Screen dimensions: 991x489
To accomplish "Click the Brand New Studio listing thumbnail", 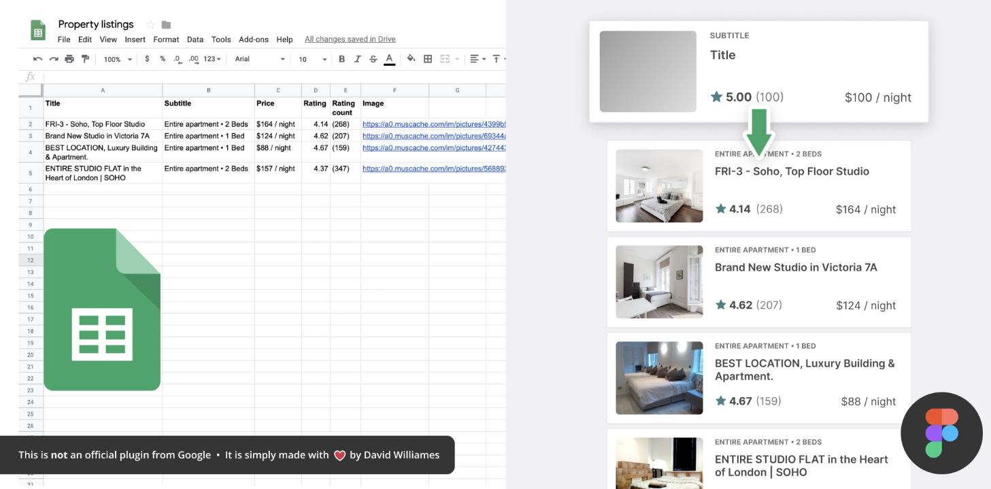I will tap(659, 282).
